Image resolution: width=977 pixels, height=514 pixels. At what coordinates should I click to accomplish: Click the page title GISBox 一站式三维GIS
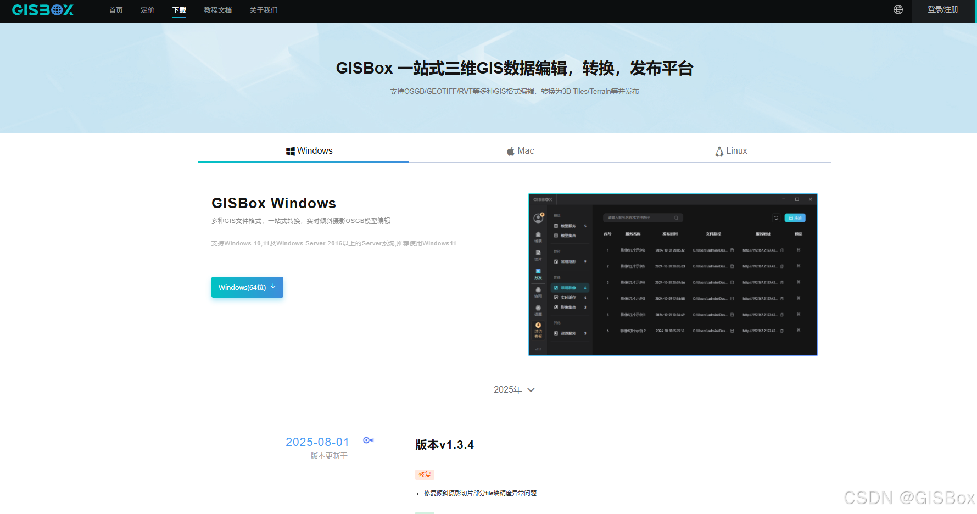[515, 68]
